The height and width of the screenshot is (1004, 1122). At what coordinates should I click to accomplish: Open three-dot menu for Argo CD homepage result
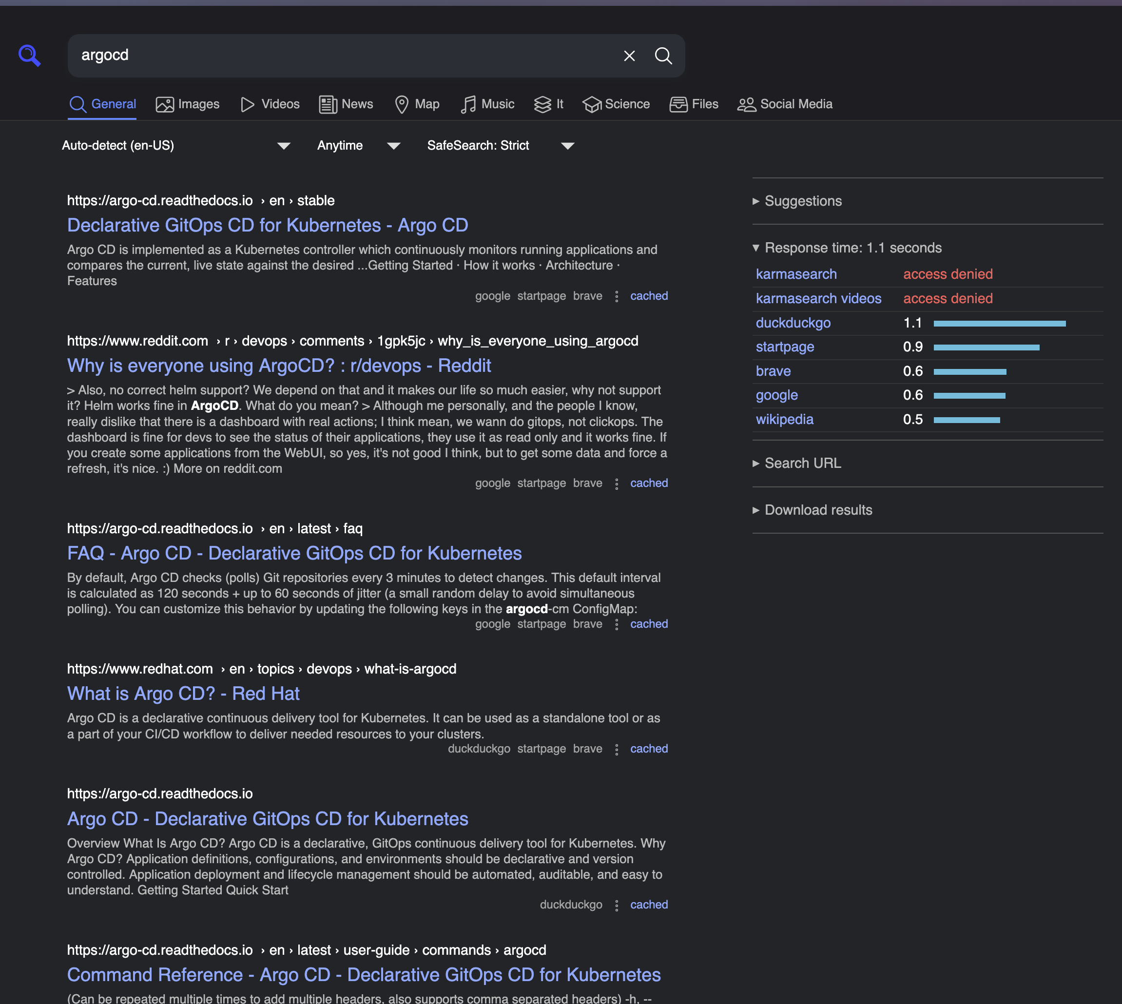point(616,905)
